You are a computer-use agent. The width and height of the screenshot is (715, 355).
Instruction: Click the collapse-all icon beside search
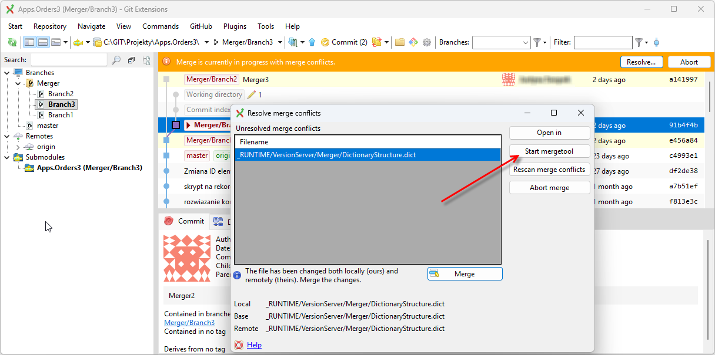[x=131, y=60]
